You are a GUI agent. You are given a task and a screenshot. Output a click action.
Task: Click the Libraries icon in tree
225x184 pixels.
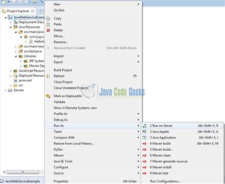(x=20, y=56)
